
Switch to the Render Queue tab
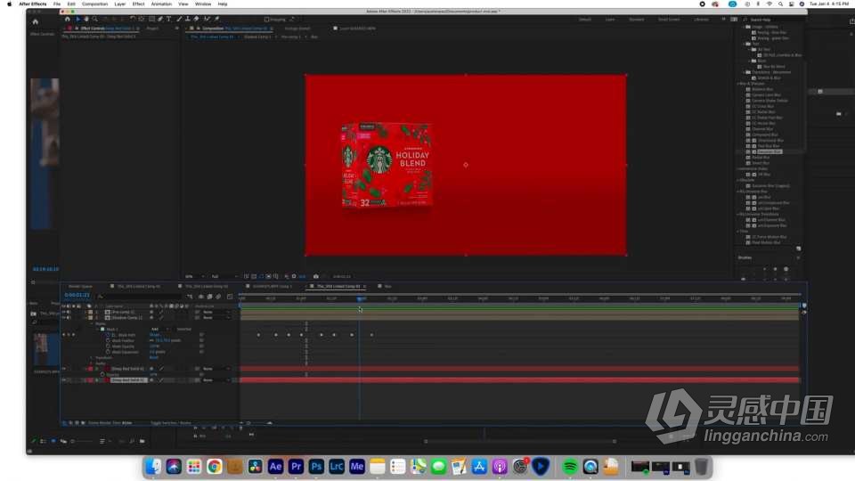tap(80, 286)
